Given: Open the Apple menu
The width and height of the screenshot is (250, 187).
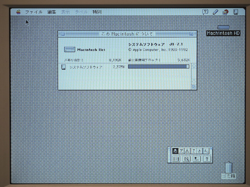Looking at the screenshot, I should [18, 12].
